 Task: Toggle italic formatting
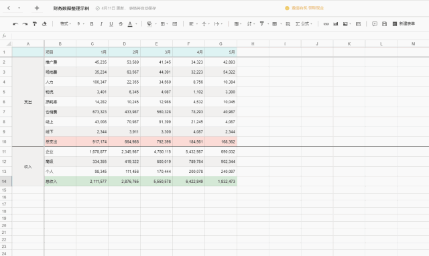[x=101, y=24]
